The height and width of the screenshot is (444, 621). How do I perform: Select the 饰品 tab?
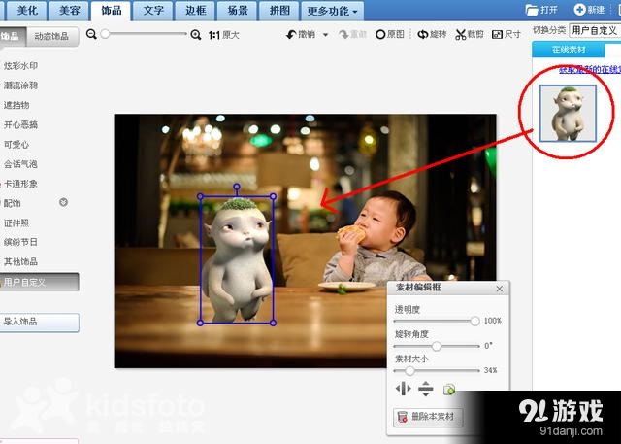[111, 11]
